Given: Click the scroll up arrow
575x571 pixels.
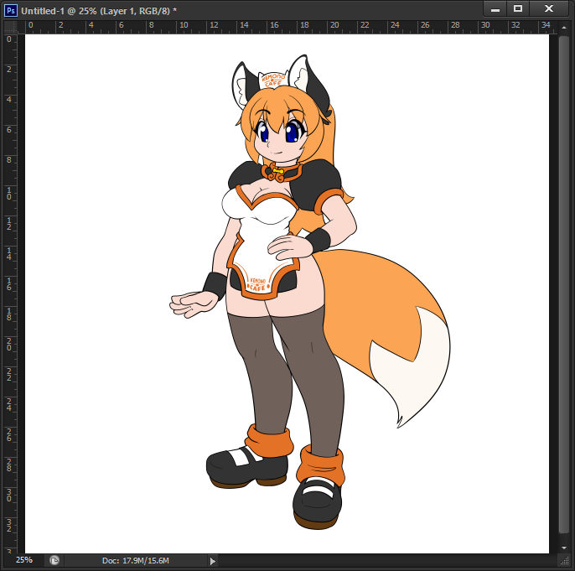Looking at the screenshot, I should pos(564,28).
